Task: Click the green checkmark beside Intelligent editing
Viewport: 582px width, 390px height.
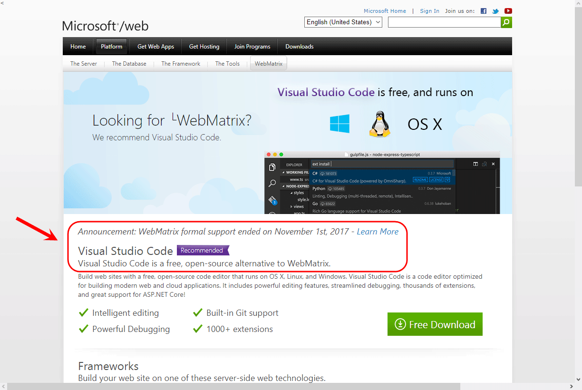Action: pos(83,312)
